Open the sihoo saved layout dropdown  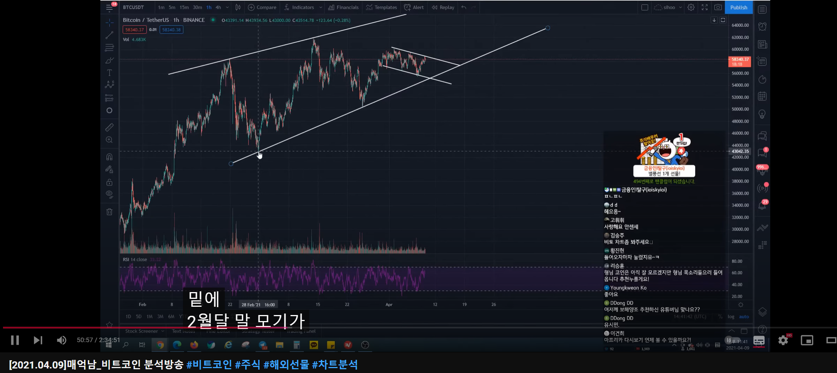tap(668, 7)
